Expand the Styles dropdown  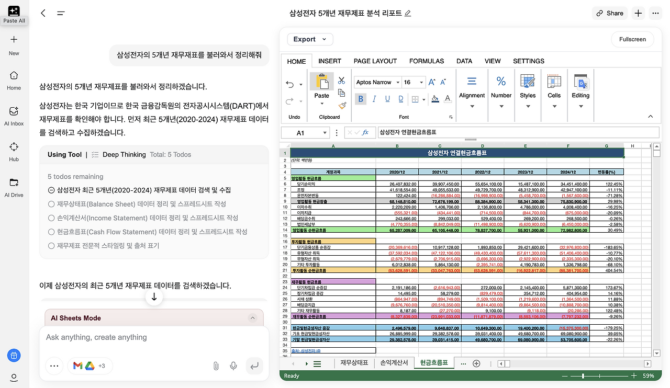pos(528,106)
